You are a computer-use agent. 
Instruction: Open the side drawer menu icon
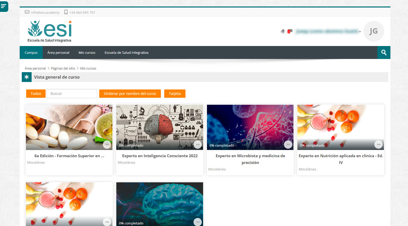[4, 6]
